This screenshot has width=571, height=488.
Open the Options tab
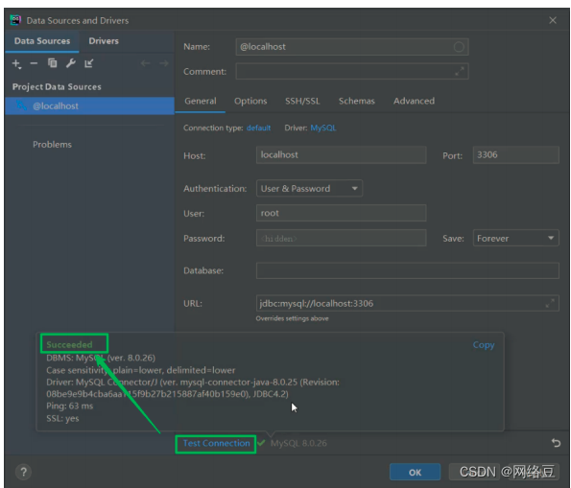pyautogui.click(x=250, y=102)
